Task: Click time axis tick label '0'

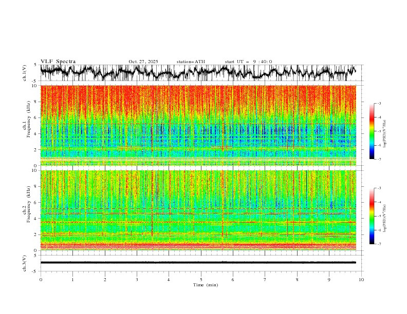Action: click(41, 280)
